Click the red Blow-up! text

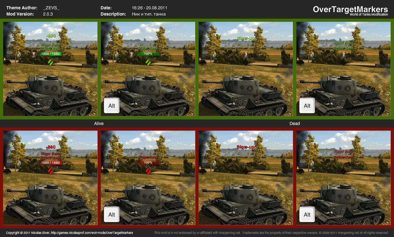(x=246, y=147)
